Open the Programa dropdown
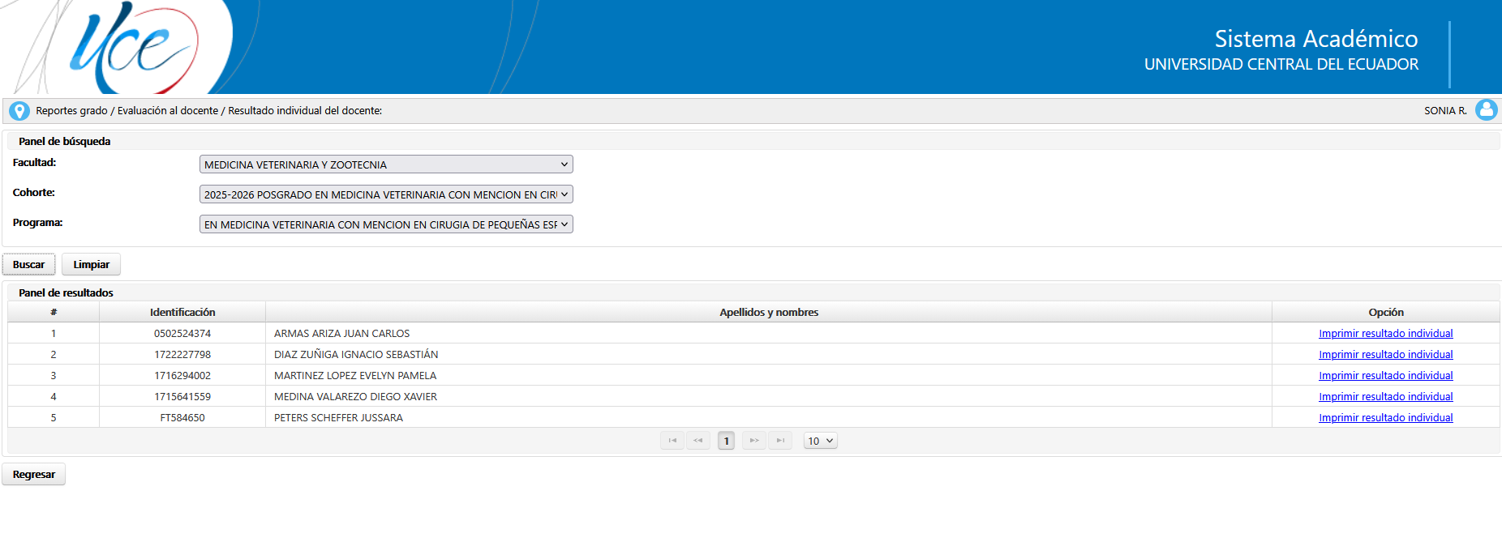1502x542 pixels. (x=386, y=224)
